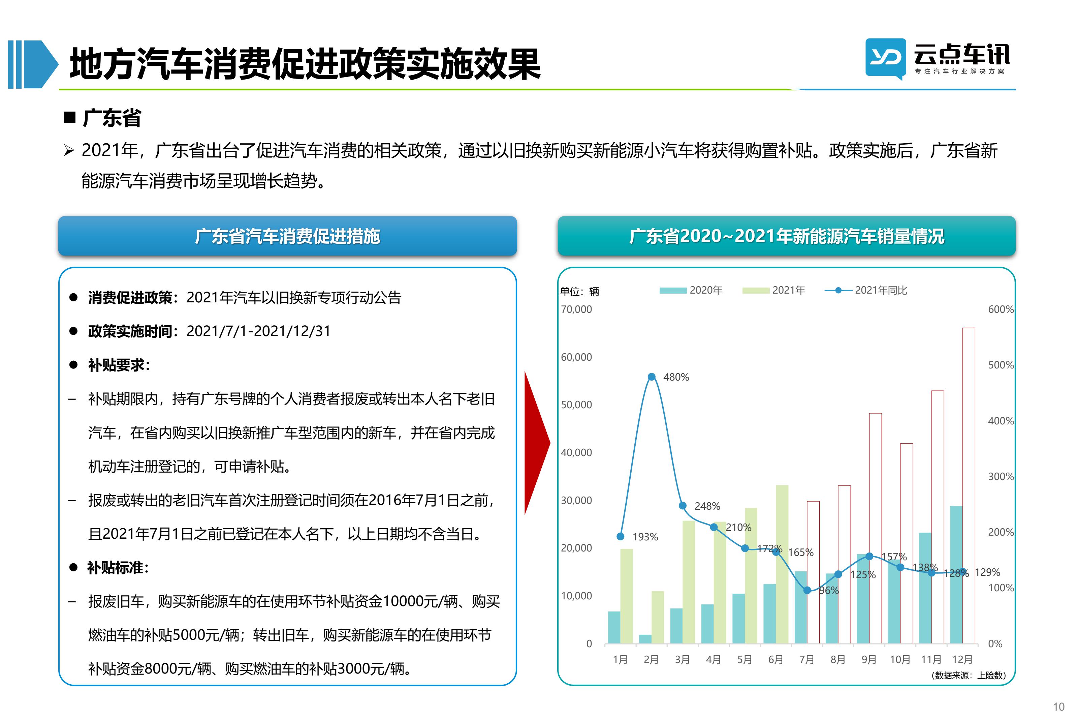Click the (数据来源：上险数) source note
1075x717 pixels.
pyautogui.click(x=968, y=675)
